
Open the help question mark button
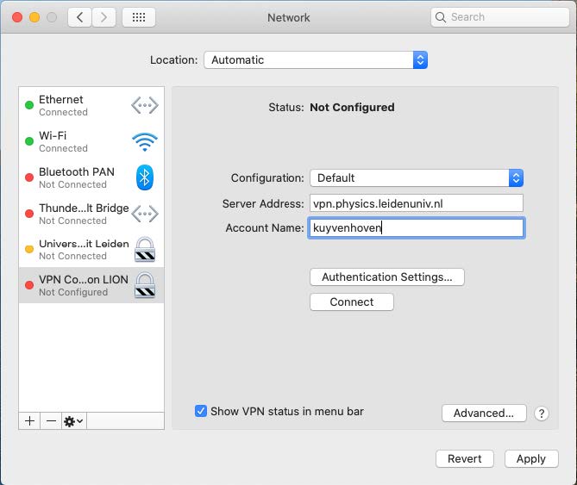pos(542,413)
